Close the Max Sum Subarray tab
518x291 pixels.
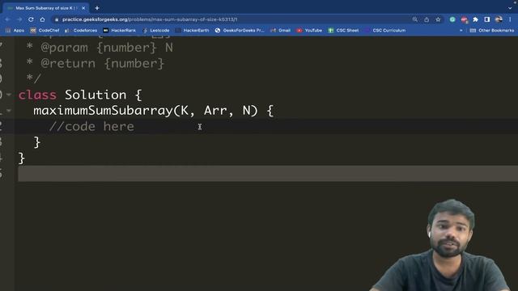pos(83,8)
